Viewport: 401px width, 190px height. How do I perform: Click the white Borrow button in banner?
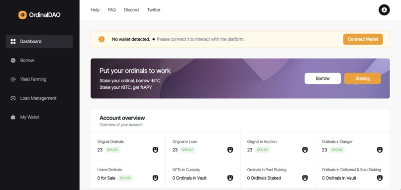[323, 78]
